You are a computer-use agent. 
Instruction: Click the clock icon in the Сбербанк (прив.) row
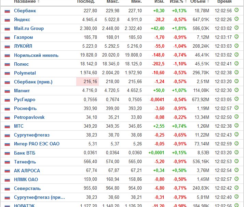(x=236, y=81)
